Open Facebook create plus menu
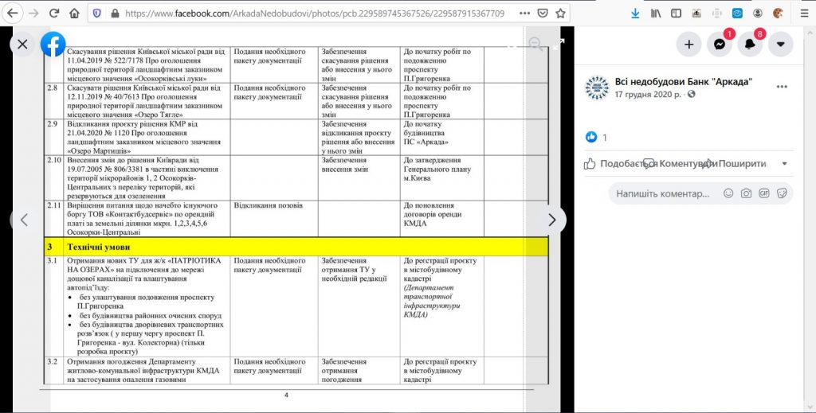The image size is (816, 413). coord(689,45)
